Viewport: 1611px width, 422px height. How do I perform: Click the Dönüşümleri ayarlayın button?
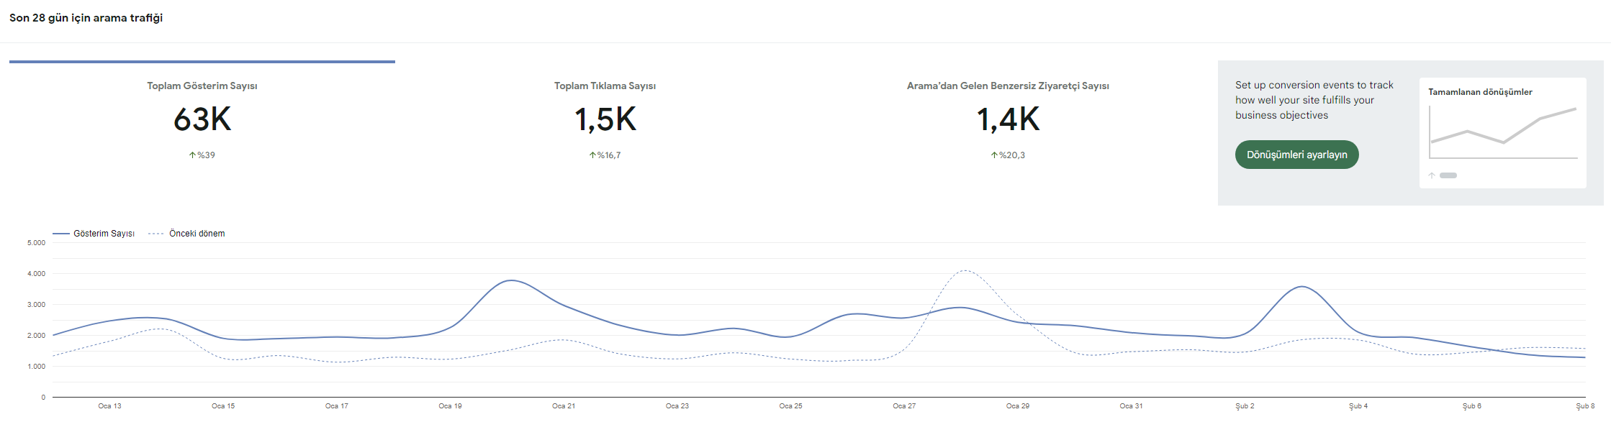pyautogui.click(x=1296, y=155)
